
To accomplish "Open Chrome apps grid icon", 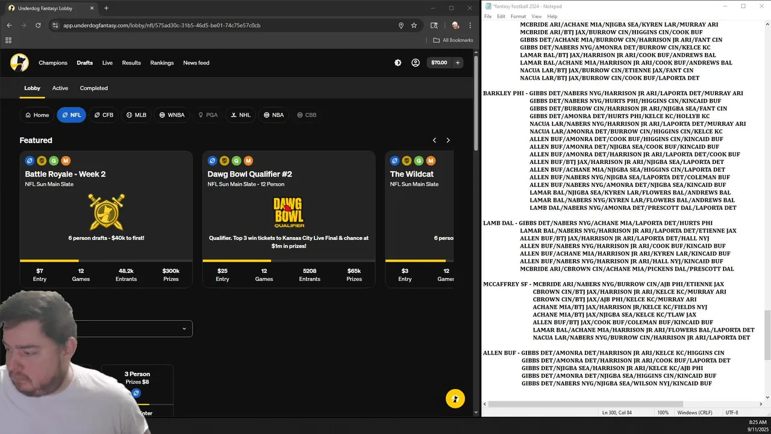I will point(8,40).
